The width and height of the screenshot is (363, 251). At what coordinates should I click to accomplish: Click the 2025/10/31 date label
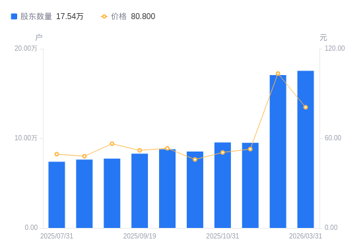pos(222,236)
